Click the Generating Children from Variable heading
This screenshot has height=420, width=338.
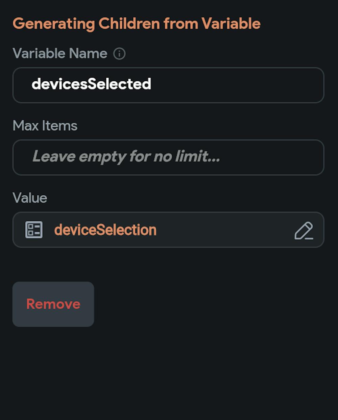pyautogui.click(x=137, y=24)
